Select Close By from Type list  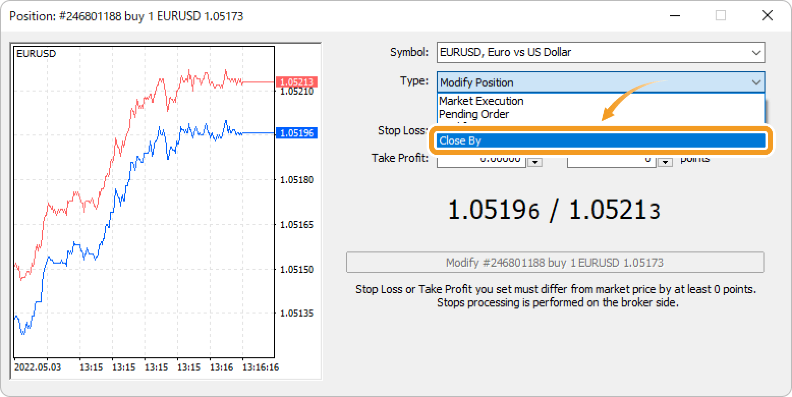[601, 140]
